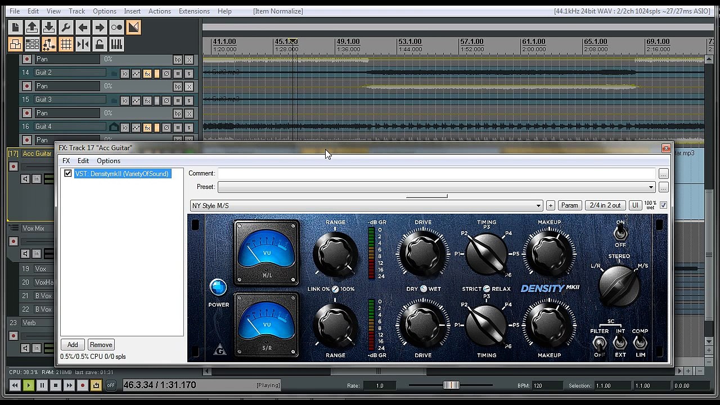The height and width of the screenshot is (405, 720).
Task: Toggle FX bypass strip on Guit 2
Action: 157,74
